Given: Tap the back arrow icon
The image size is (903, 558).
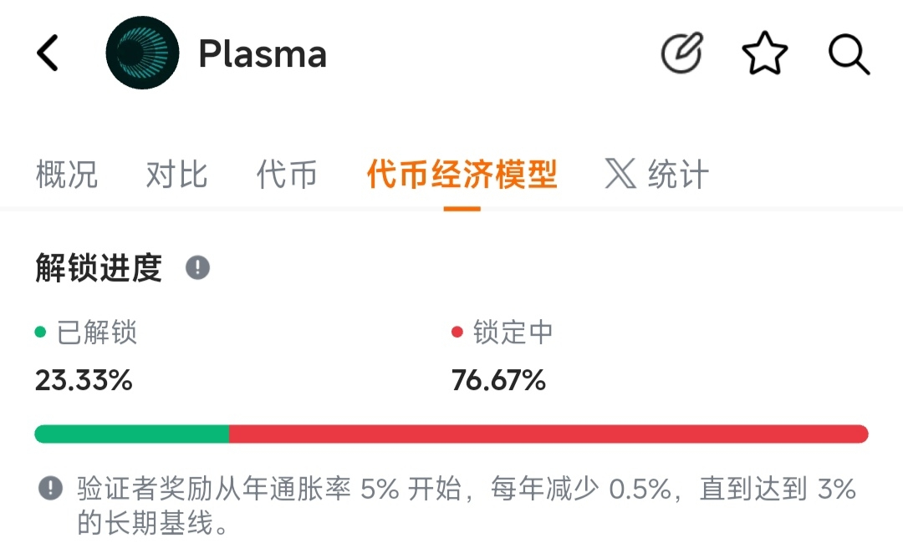Looking at the screenshot, I should (48, 54).
